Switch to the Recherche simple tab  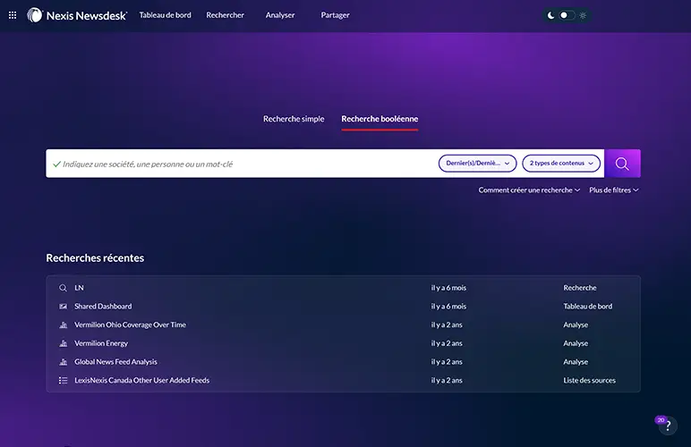(x=294, y=119)
